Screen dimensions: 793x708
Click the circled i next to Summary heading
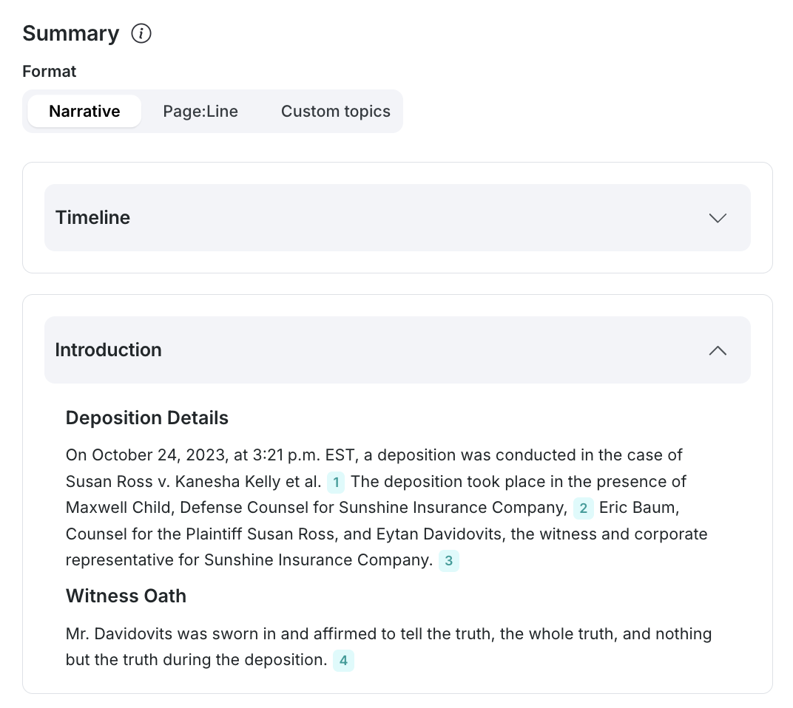[x=141, y=33]
